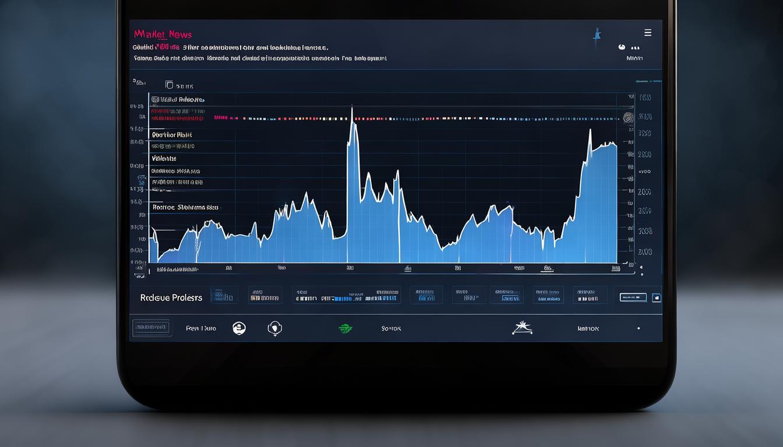Image resolution: width=783 pixels, height=447 pixels.
Task: Click the blue spike icon in header
Action: coord(596,36)
